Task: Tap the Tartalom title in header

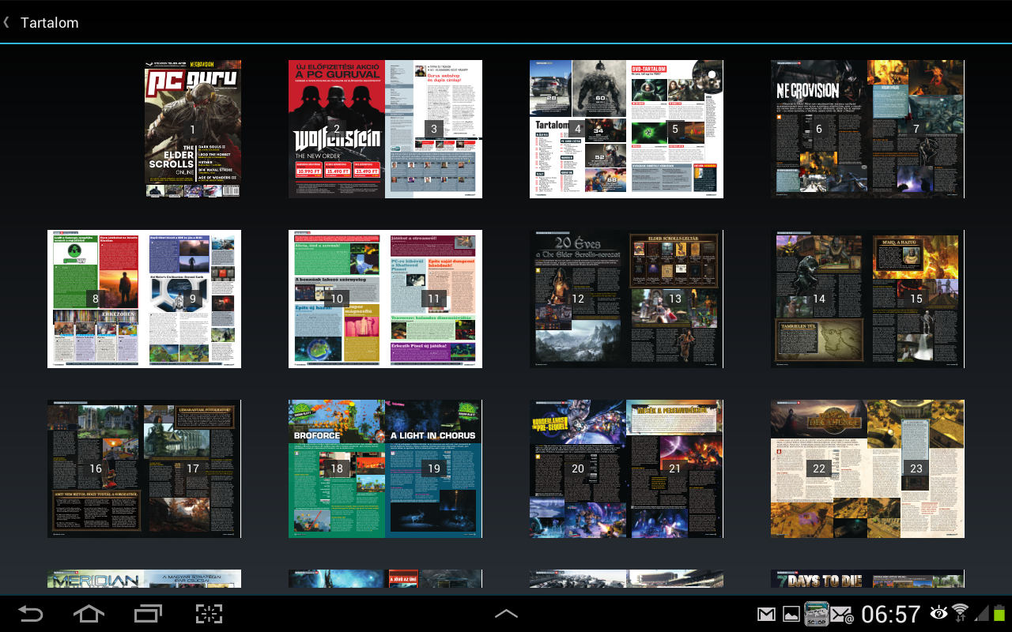Action: (50, 23)
